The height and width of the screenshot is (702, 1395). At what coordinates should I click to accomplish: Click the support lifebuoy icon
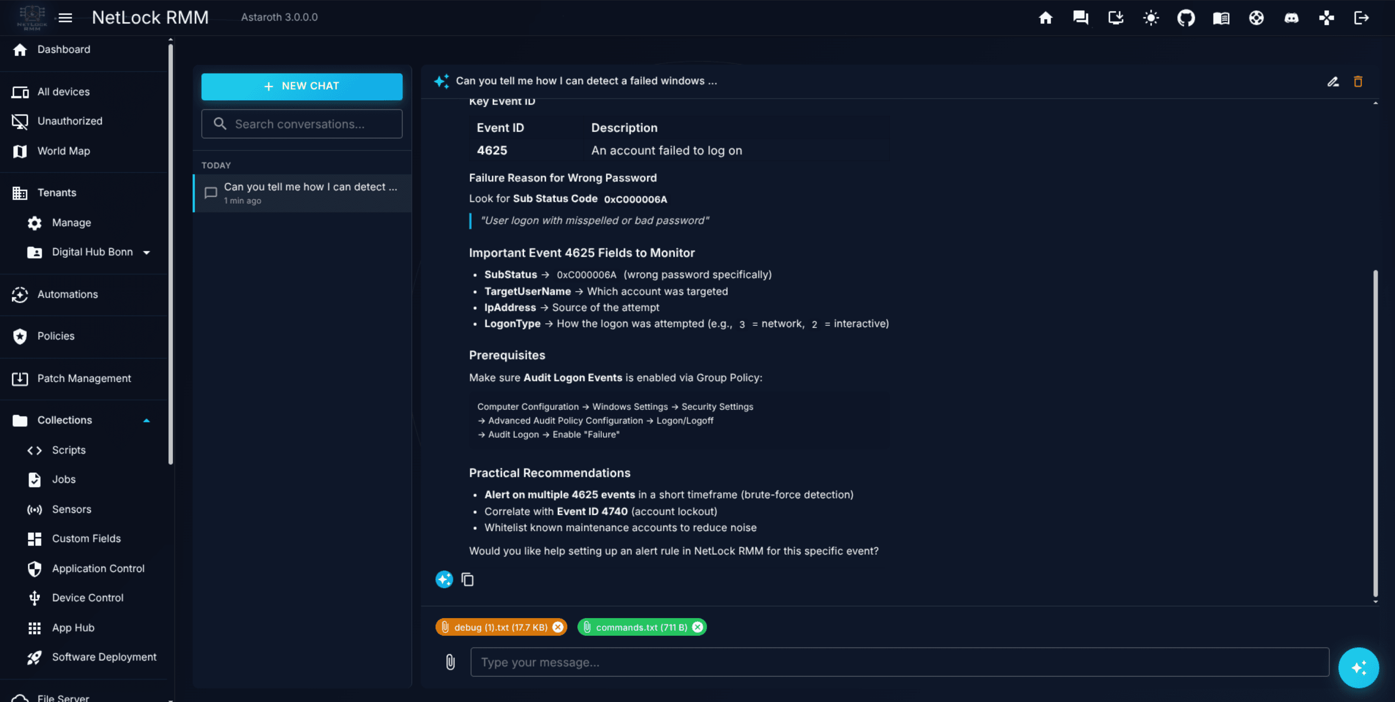point(1256,18)
